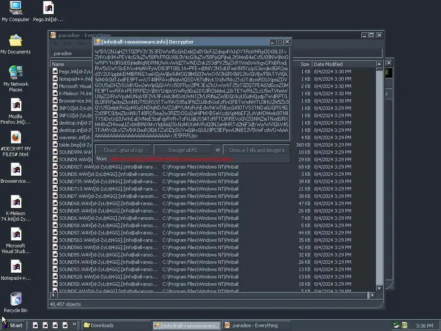
Task: Open the Start menu
Action: pos(13,325)
